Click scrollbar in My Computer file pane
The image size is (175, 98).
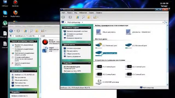pyautogui.click(x=167, y=49)
